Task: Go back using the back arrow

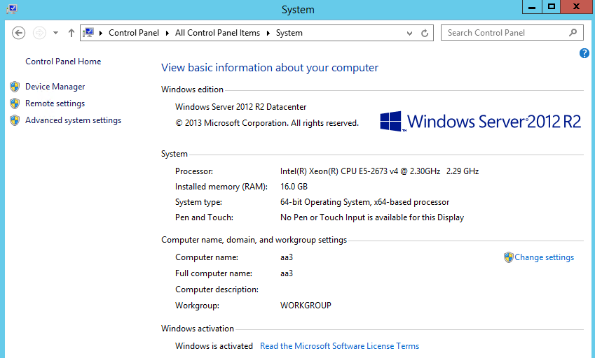Action: (x=18, y=33)
